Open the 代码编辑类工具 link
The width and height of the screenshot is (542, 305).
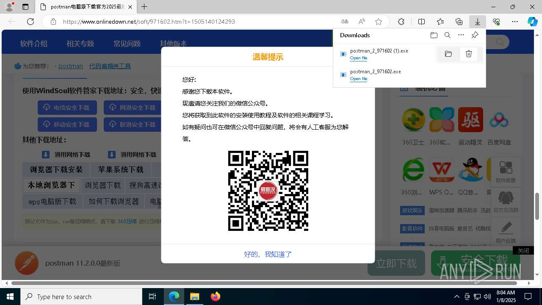coord(110,66)
